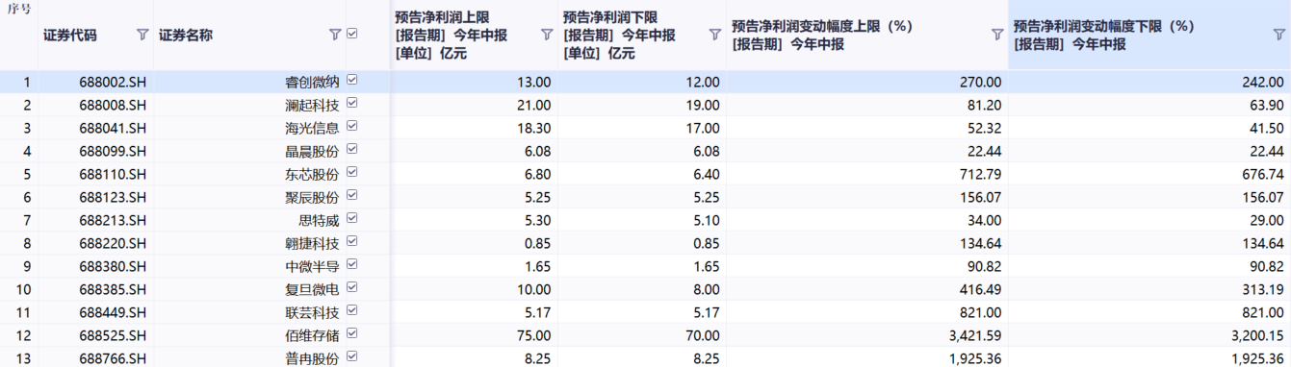The image size is (1291, 367).
Task: Click stock name 东芯股份
Action: [313, 175]
